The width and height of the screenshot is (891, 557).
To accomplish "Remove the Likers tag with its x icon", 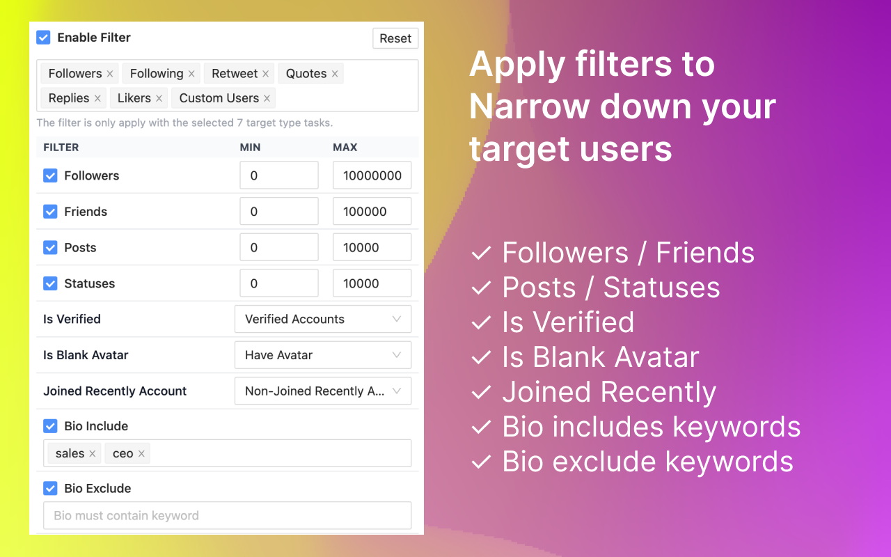I will pos(159,98).
